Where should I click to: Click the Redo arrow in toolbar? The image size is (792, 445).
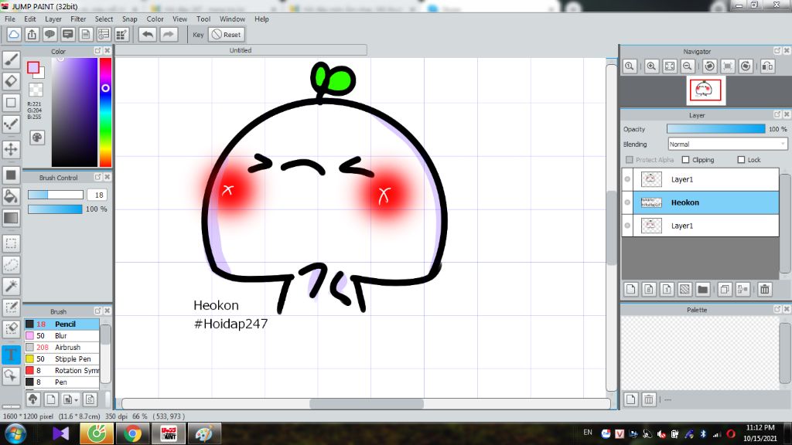(168, 35)
